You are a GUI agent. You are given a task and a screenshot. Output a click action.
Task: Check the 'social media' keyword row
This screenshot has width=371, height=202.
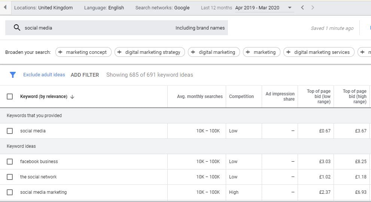[10, 131]
